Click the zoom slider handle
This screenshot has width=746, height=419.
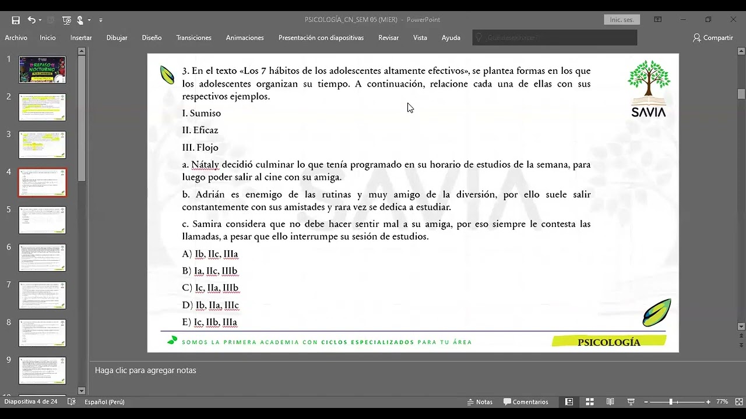point(671,402)
